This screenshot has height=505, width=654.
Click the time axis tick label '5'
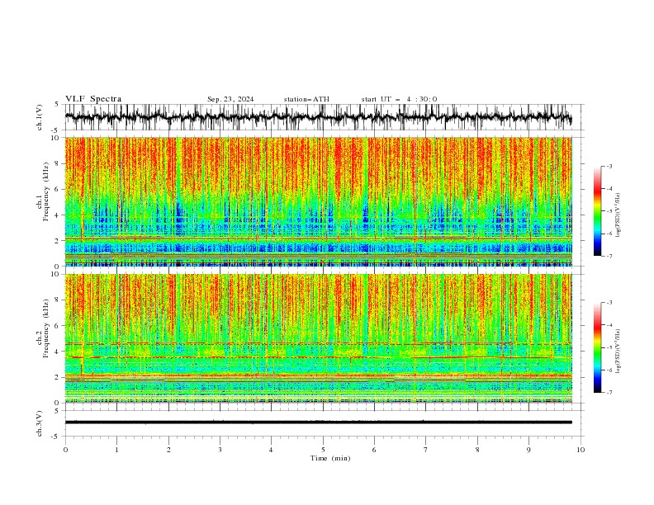(x=323, y=450)
